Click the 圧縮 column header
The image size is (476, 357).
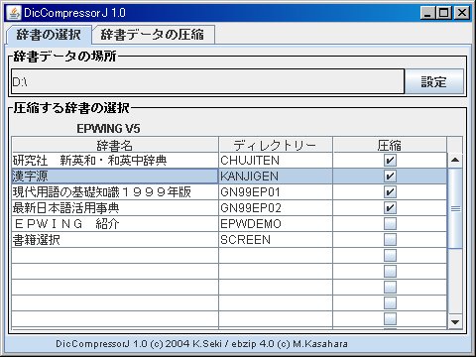[390, 145]
